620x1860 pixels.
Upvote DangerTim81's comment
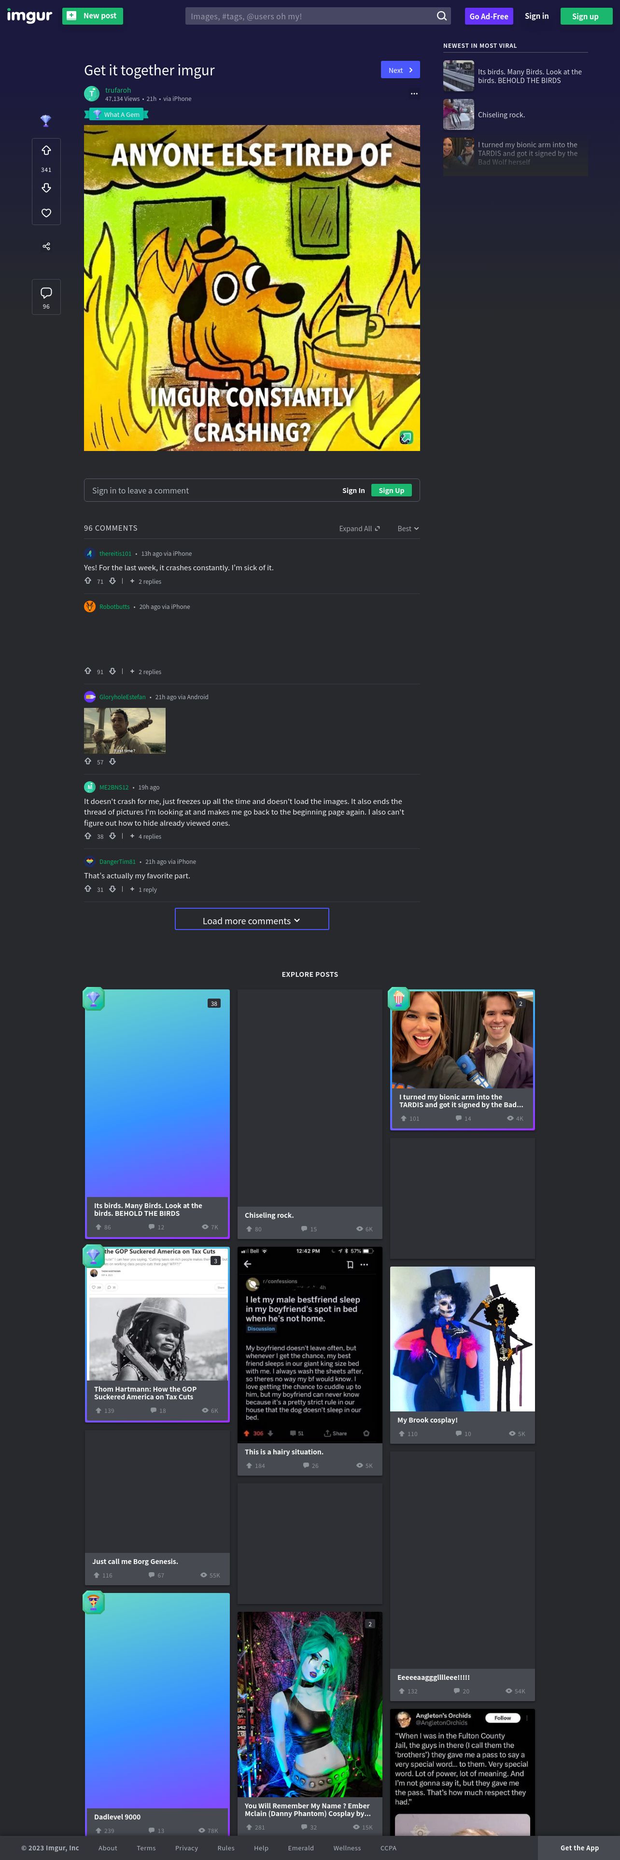(x=88, y=889)
